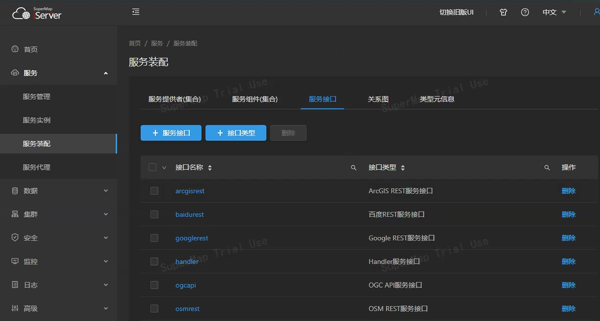Check the arcgisrest row checkbox
Screen dimensions: 600x321
point(154,191)
